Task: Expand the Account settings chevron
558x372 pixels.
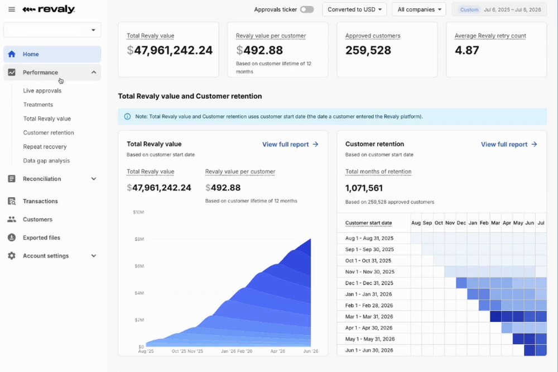Action: click(x=94, y=256)
